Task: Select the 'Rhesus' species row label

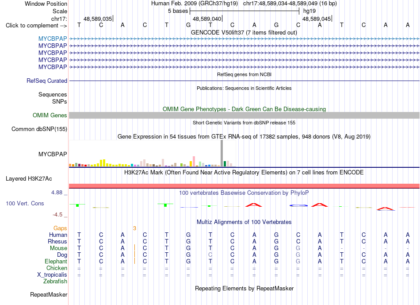Action: [57, 241]
